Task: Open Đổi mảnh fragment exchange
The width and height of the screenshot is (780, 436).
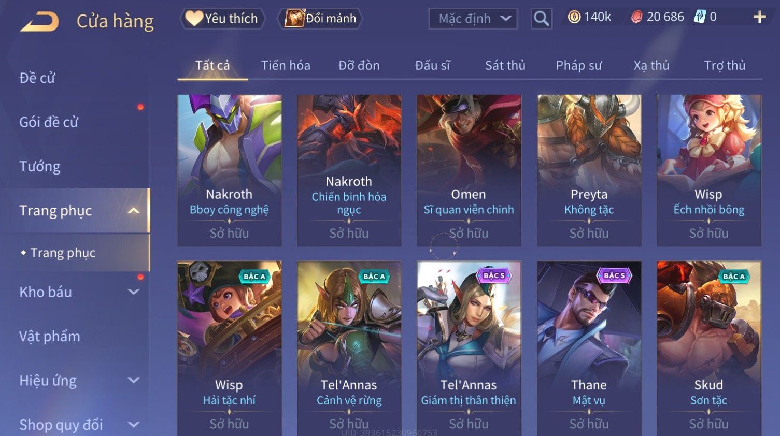Action: (x=320, y=19)
